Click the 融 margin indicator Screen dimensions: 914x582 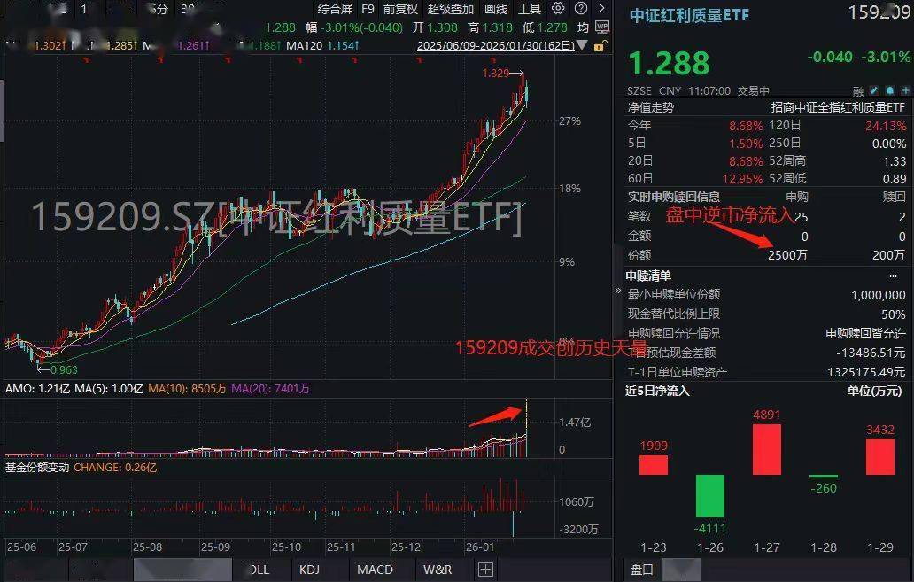click(x=858, y=91)
